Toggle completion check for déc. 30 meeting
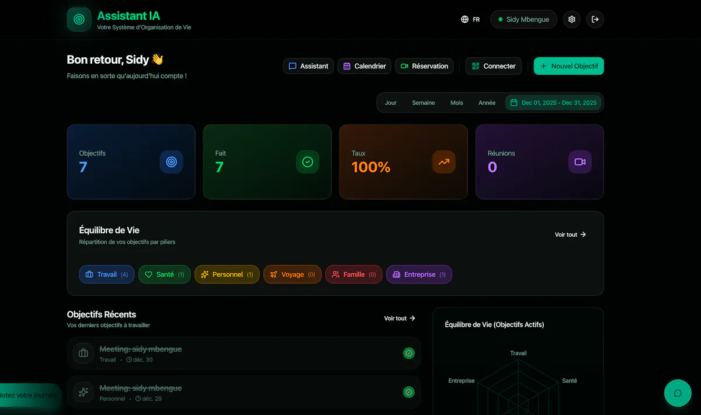Image resolution: width=701 pixels, height=415 pixels. coord(409,353)
